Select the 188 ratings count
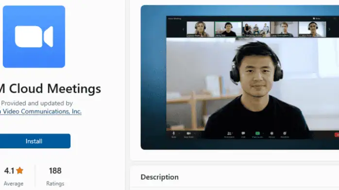Image resolution: width=339 pixels, height=190 pixels. [x=55, y=171]
